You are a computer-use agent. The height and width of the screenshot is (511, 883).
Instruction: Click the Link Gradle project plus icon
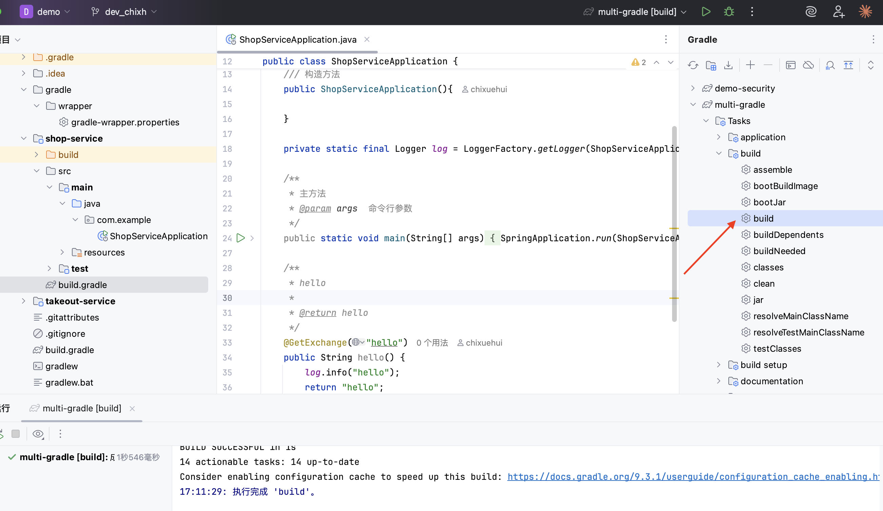pyautogui.click(x=750, y=65)
